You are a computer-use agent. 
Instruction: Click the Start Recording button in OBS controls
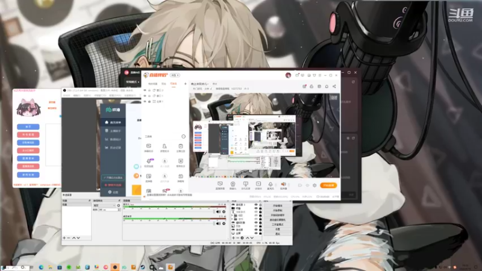278,210
